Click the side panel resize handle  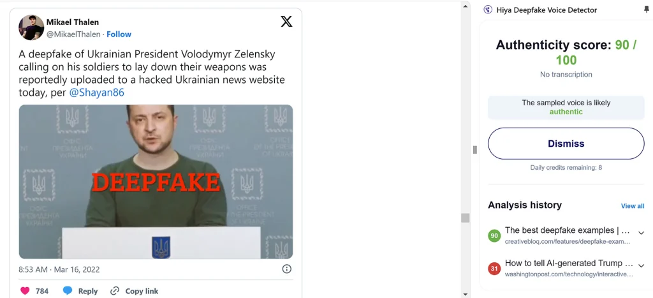[x=474, y=150]
